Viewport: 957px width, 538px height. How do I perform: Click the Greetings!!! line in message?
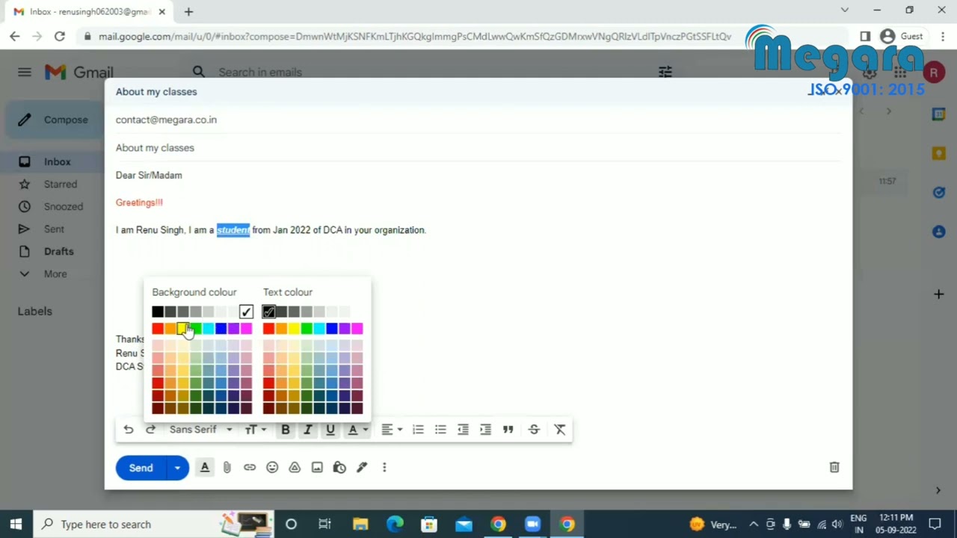point(139,202)
